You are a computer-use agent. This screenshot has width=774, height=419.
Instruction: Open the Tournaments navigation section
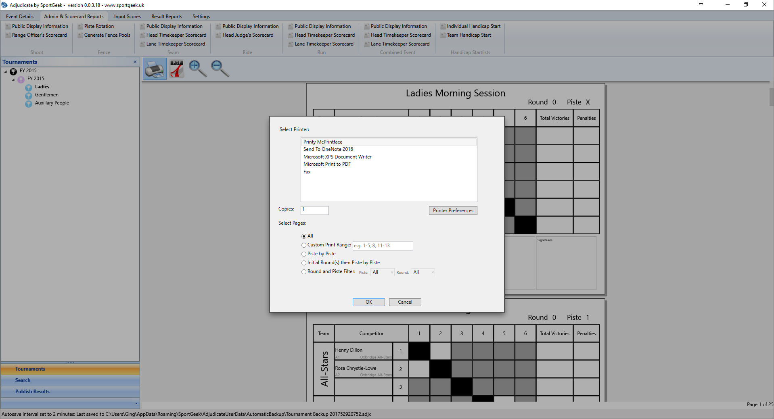tap(70, 369)
